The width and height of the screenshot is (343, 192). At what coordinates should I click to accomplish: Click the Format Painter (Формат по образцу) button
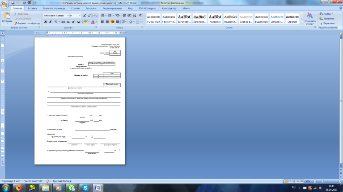[27, 23]
